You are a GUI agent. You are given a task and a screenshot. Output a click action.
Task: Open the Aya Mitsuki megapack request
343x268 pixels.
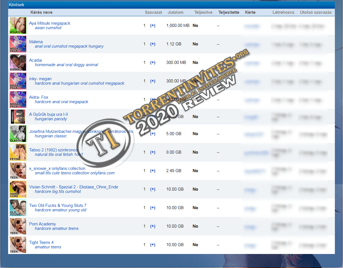[x=50, y=23]
